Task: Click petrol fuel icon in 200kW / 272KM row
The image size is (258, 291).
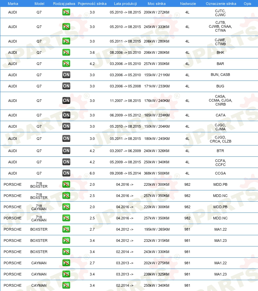Action: coord(66,12)
